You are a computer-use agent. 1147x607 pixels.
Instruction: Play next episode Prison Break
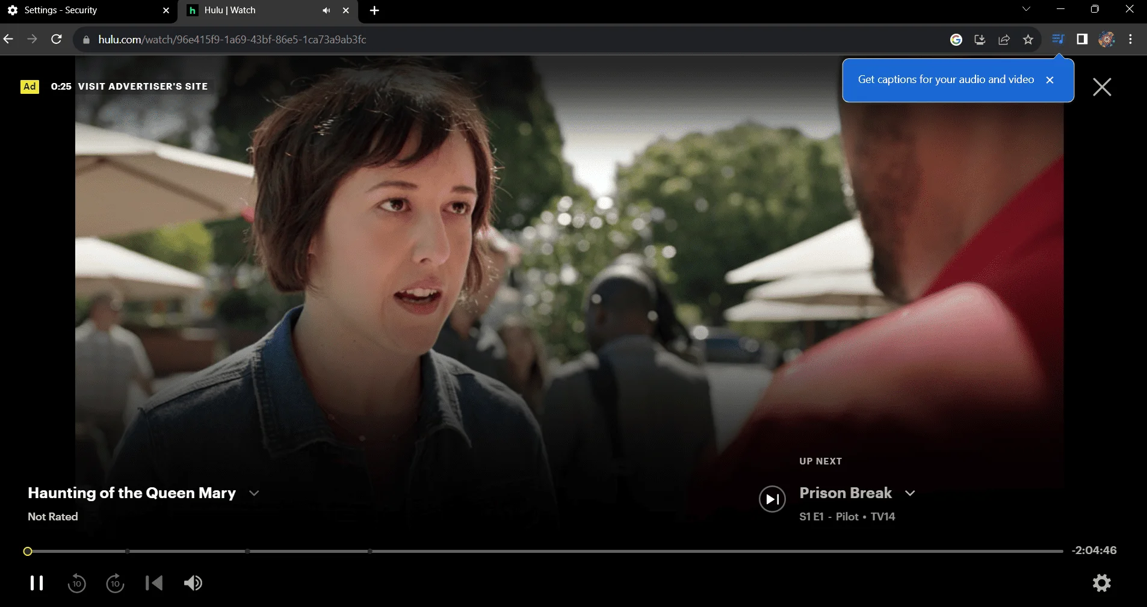[772, 499]
